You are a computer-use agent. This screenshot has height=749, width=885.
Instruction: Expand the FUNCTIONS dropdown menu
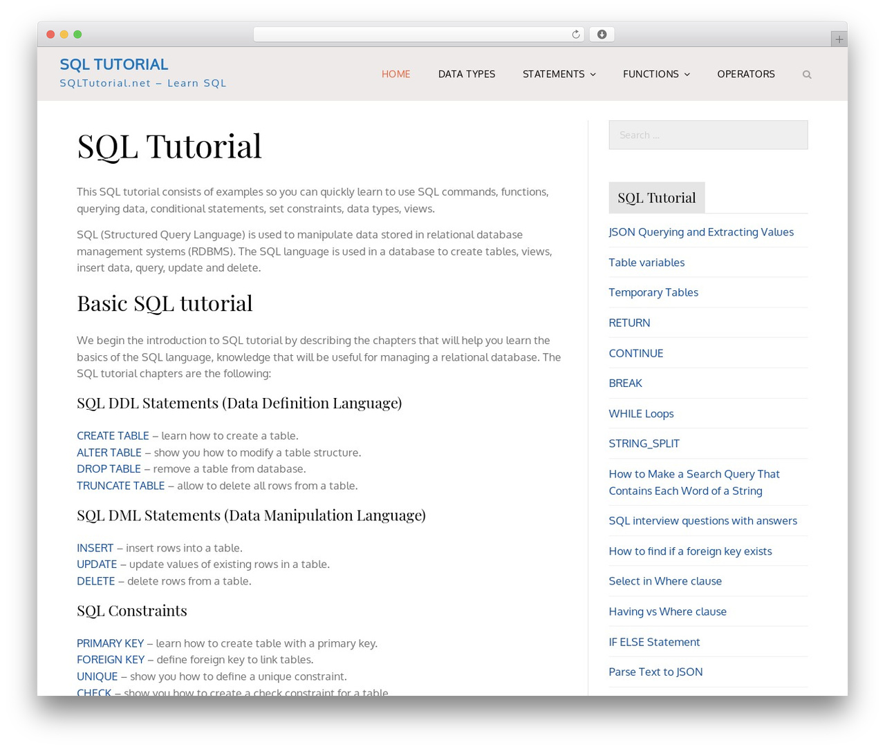click(x=656, y=74)
